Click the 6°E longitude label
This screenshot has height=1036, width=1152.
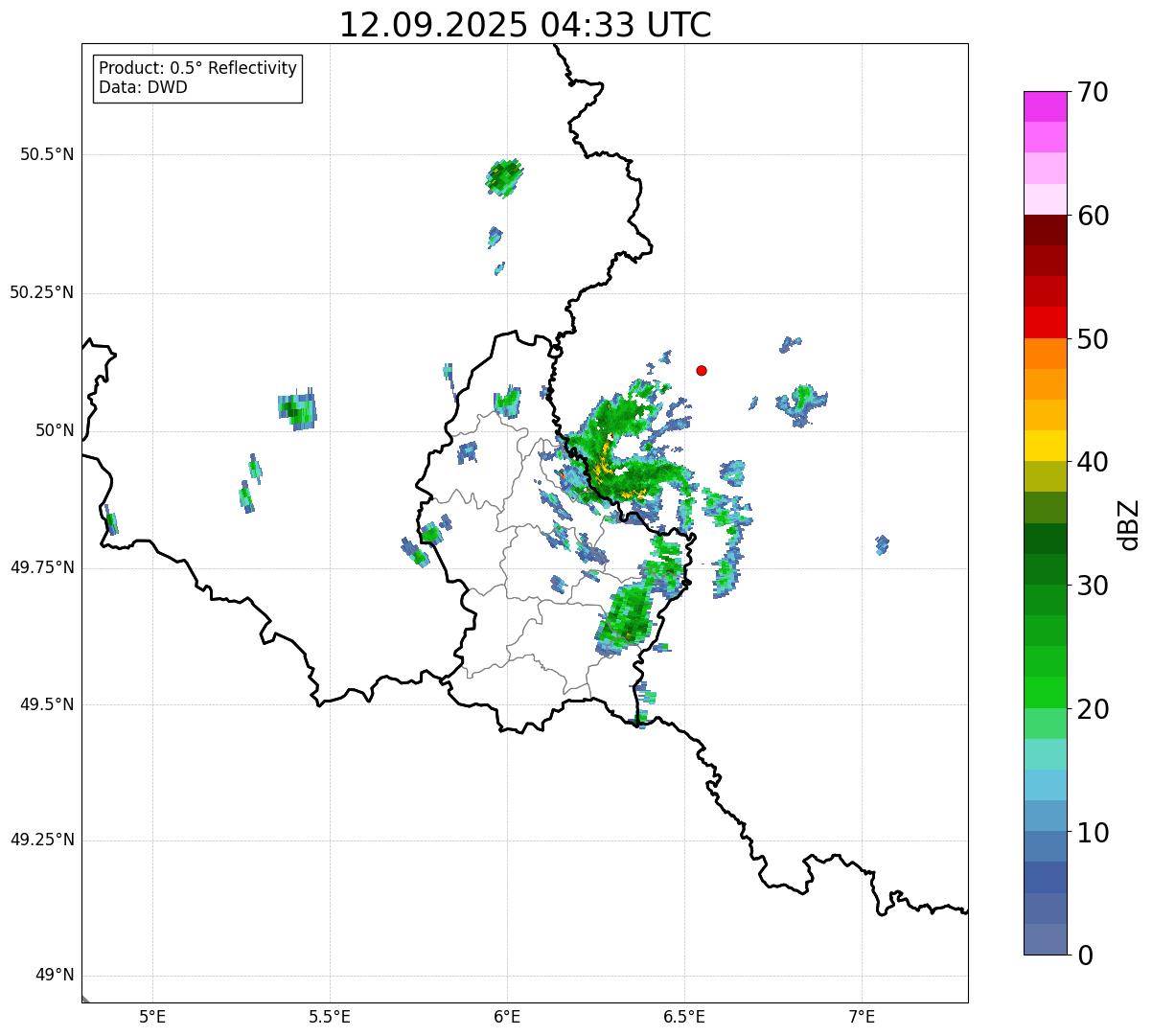[x=507, y=1016]
